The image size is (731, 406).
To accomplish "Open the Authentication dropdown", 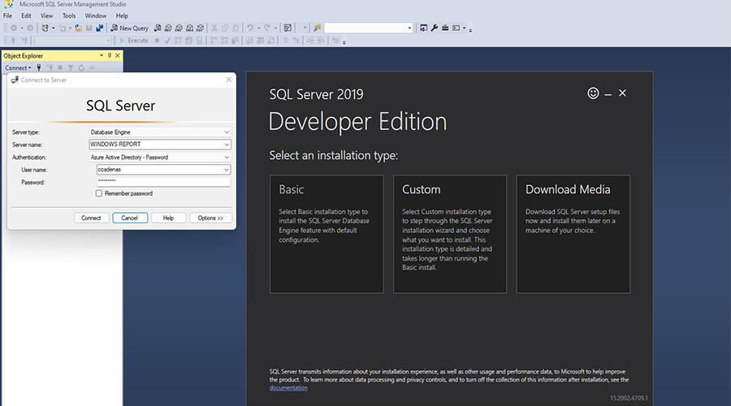I will click(227, 157).
